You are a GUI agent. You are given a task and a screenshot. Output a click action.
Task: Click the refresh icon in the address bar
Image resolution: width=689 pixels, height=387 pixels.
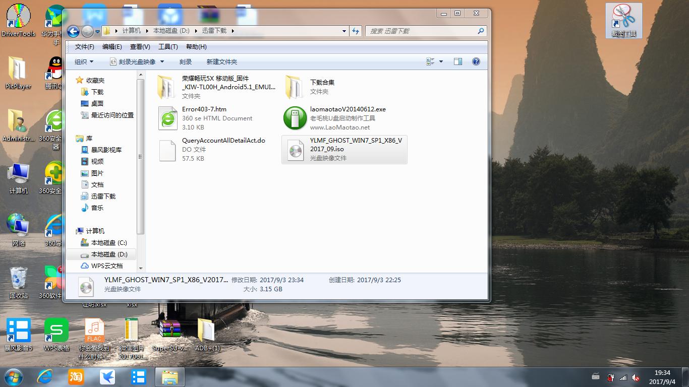pos(356,31)
